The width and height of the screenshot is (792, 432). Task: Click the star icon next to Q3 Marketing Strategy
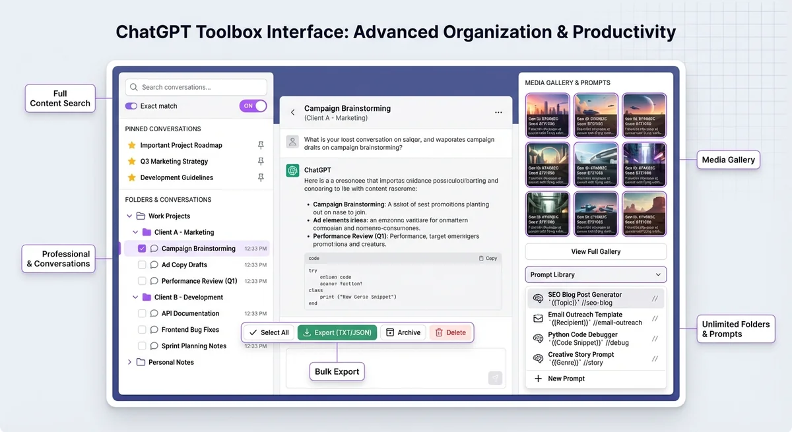[131, 161]
